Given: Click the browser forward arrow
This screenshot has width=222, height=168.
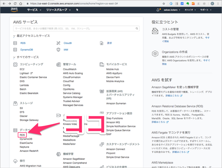Looking at the screenshot, I should 9,4.
